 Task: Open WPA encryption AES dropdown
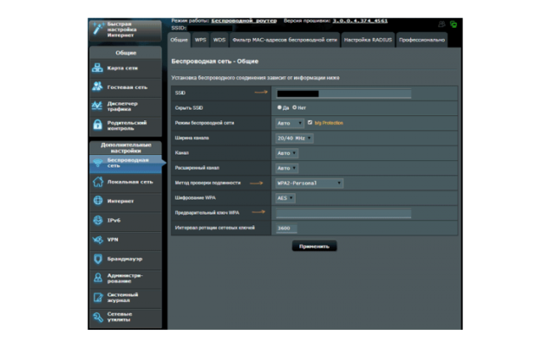tap(285, 198)
